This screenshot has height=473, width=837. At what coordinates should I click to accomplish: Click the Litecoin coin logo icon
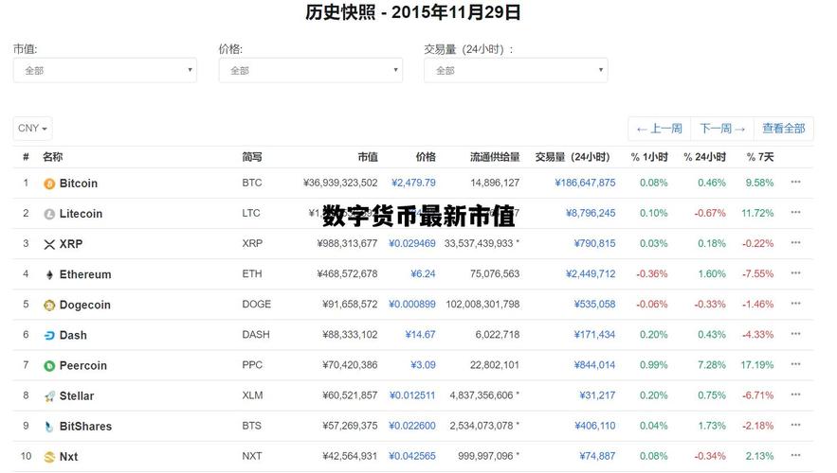pos(49,214)
